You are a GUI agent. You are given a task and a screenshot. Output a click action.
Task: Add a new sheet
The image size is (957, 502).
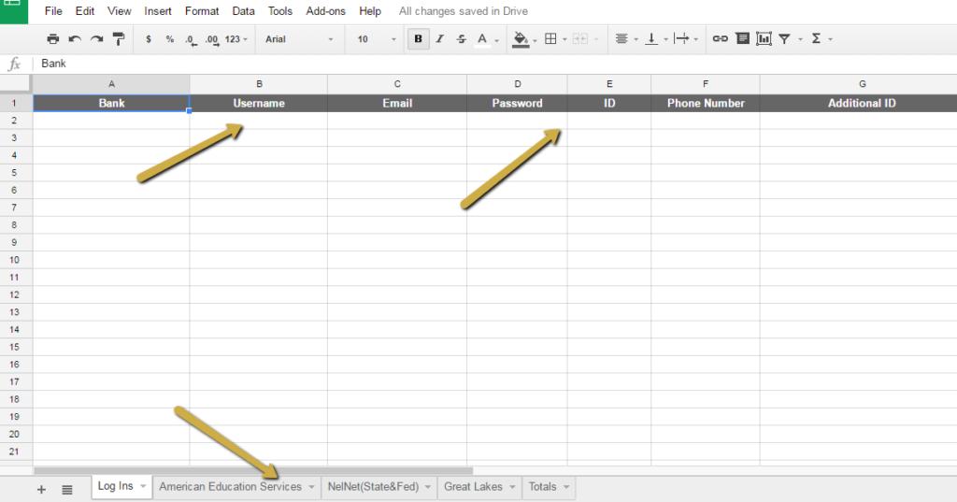coord(41,490)
